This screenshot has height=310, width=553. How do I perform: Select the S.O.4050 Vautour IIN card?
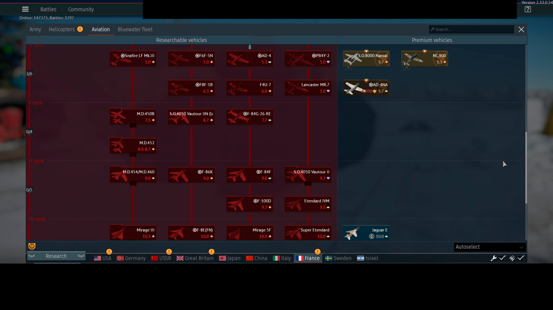click(x=192, y=117)
